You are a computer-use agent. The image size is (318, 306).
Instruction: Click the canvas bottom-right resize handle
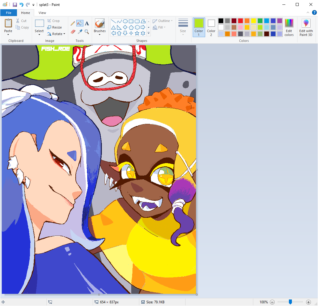197,294
